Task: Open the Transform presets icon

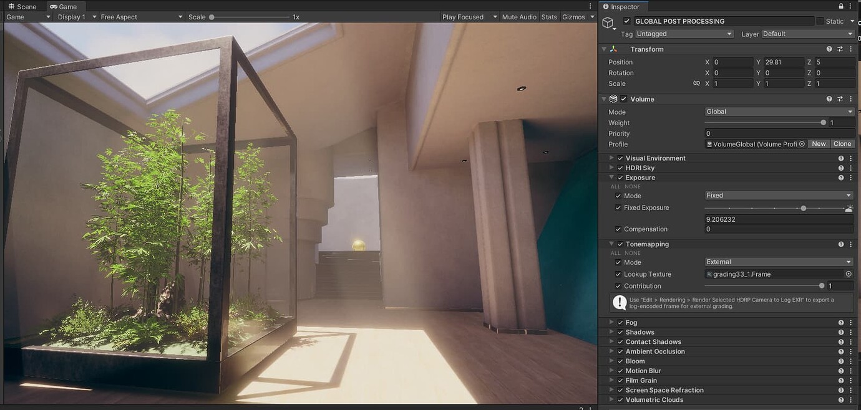Action: tap(840, 49)
